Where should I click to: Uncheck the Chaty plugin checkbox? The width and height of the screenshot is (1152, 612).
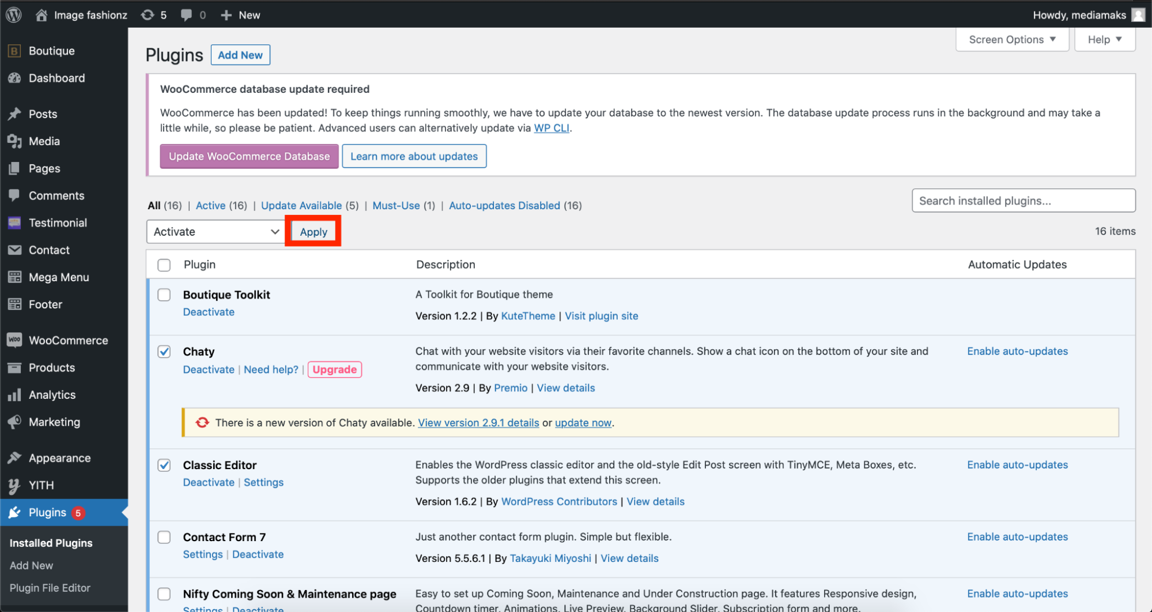(x=164, y=352)
